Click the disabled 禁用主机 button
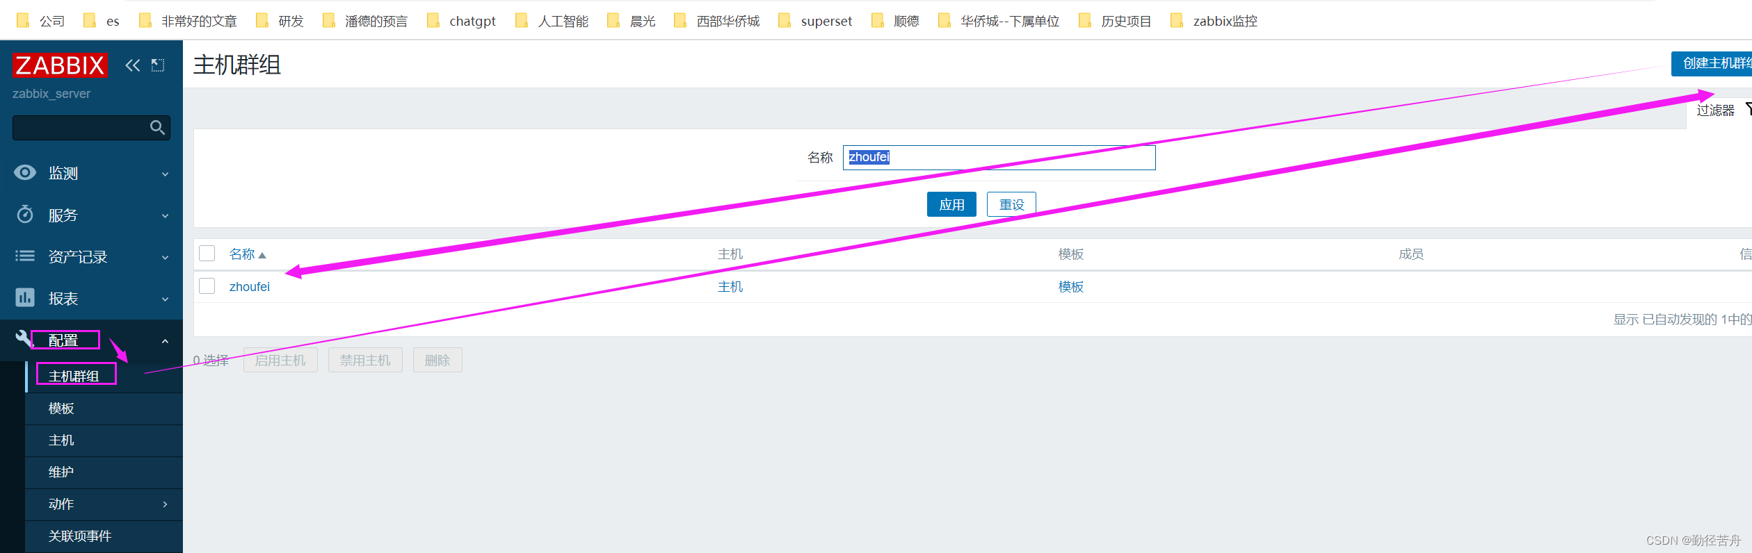Viewport: 1752px width, 553px height. coord(365,360)
